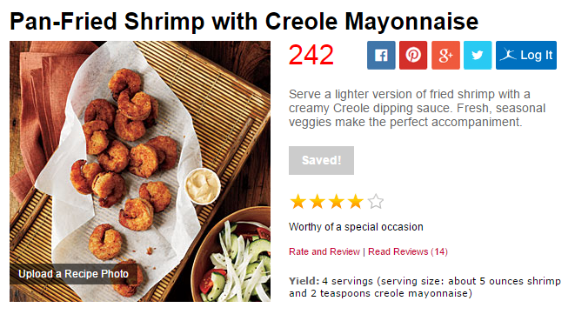Click Upload a Recipe Photo overlay
This screenshot has width=575, height=321.
point(73,274)
